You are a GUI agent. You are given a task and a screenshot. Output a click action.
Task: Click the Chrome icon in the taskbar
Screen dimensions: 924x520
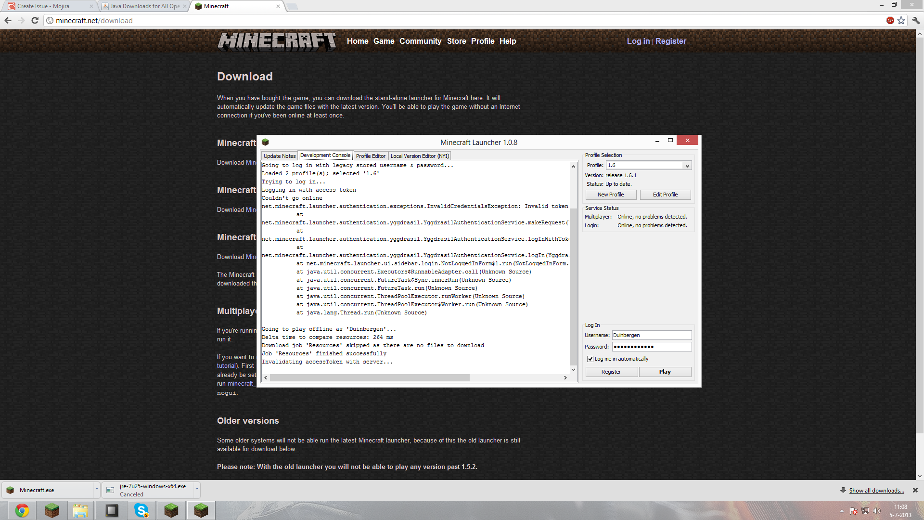[22, 510]
